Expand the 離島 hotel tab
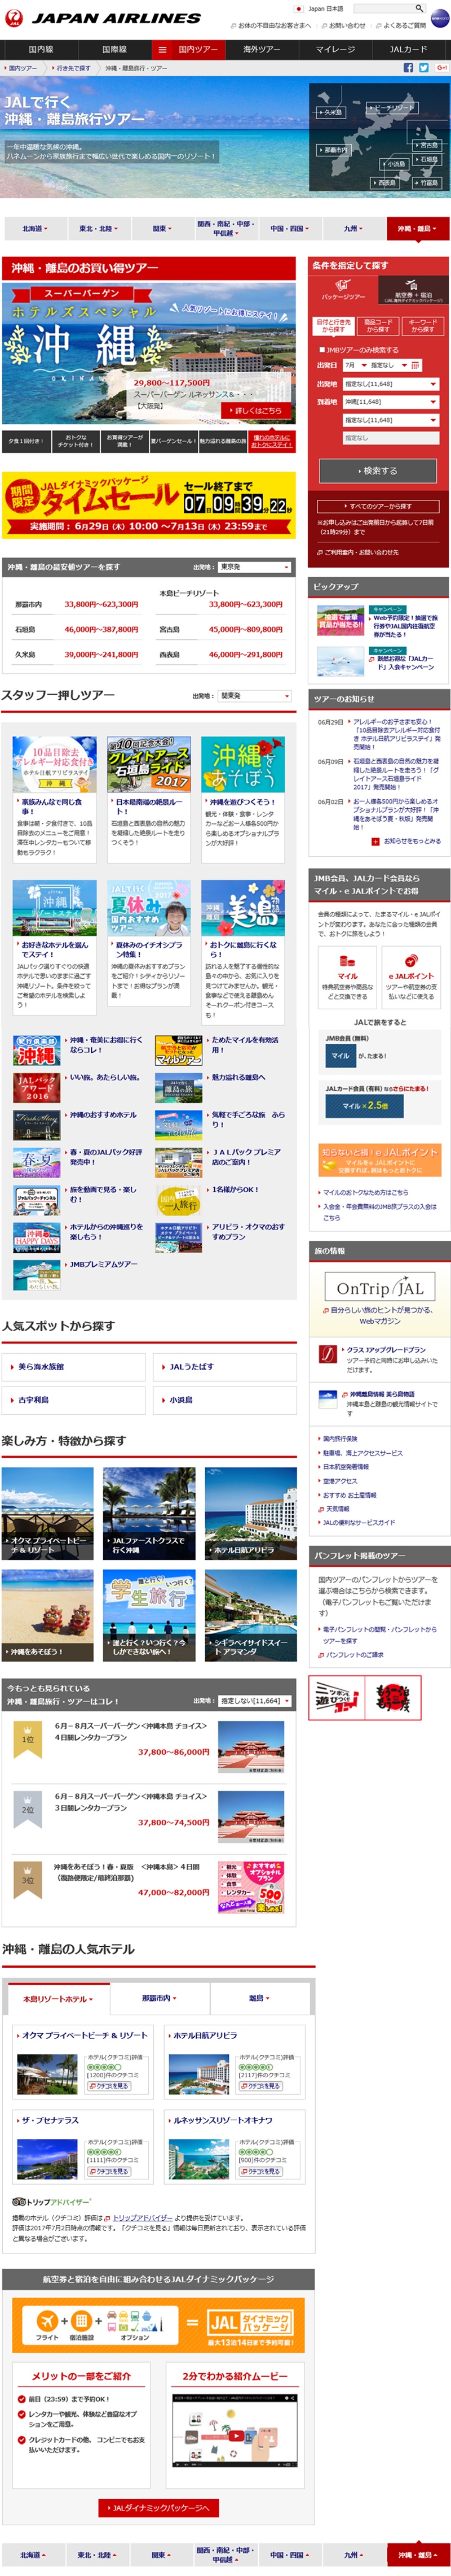The height and width of the screenshot is (2576, 451). click(259, 1999)
